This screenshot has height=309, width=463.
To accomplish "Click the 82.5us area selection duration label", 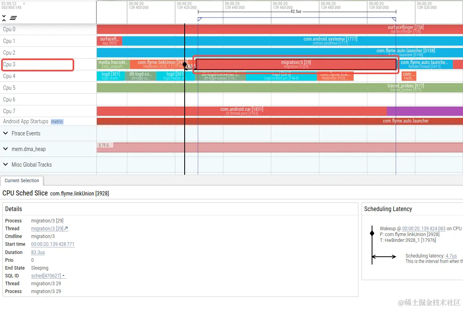I will click(296, 12).
